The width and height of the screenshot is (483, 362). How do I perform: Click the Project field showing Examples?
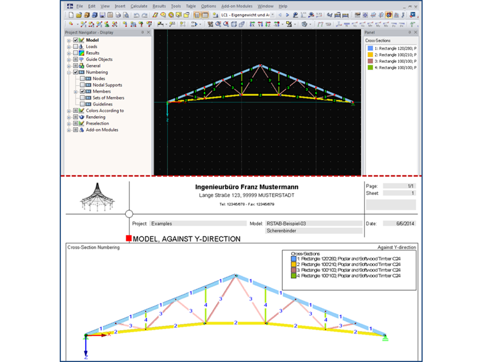(198, 224)
